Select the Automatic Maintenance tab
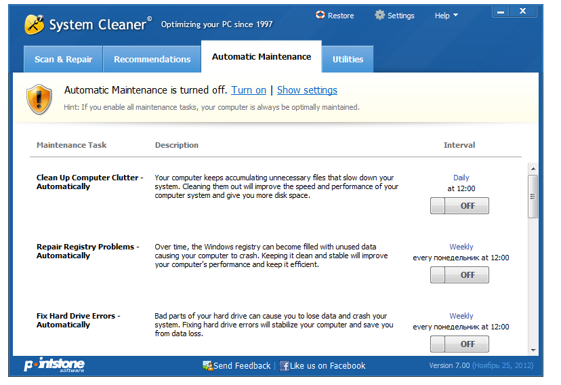 click(x=262, y=56)
